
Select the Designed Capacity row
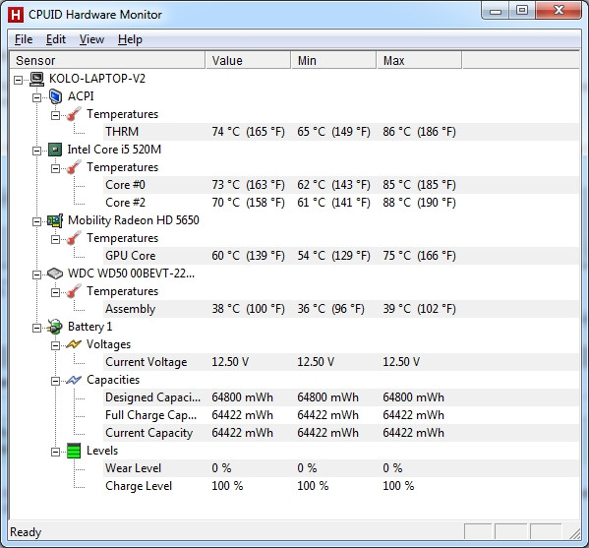coord(341,397)
